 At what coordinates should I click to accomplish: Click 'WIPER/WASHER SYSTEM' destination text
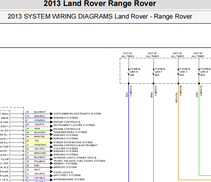(x=69, y=180)
